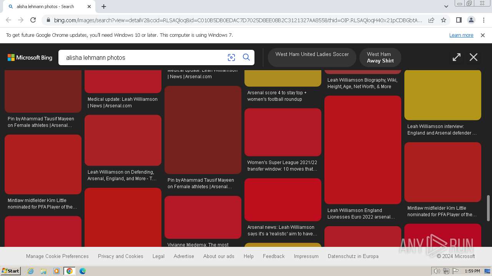Image resolution: width=492 pixels, height=276 pixels.
Task: Open thumbnail above Leah Williamson interview caption
Action: coord(443,95)
